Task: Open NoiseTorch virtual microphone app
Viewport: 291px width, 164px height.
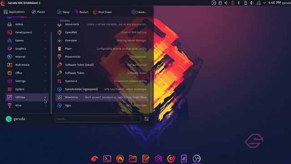Action: 102,24
